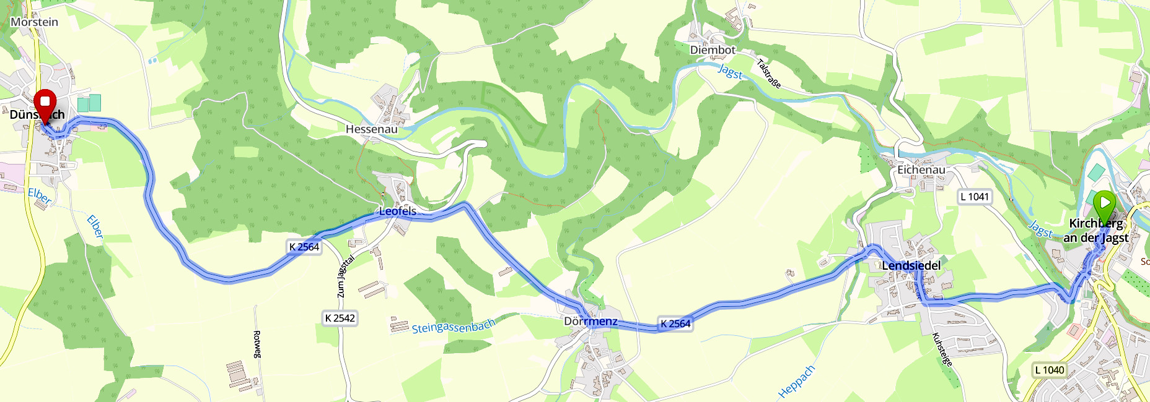Select the Eichenau village label
The image size is (1150, 402).
point(921,169)
